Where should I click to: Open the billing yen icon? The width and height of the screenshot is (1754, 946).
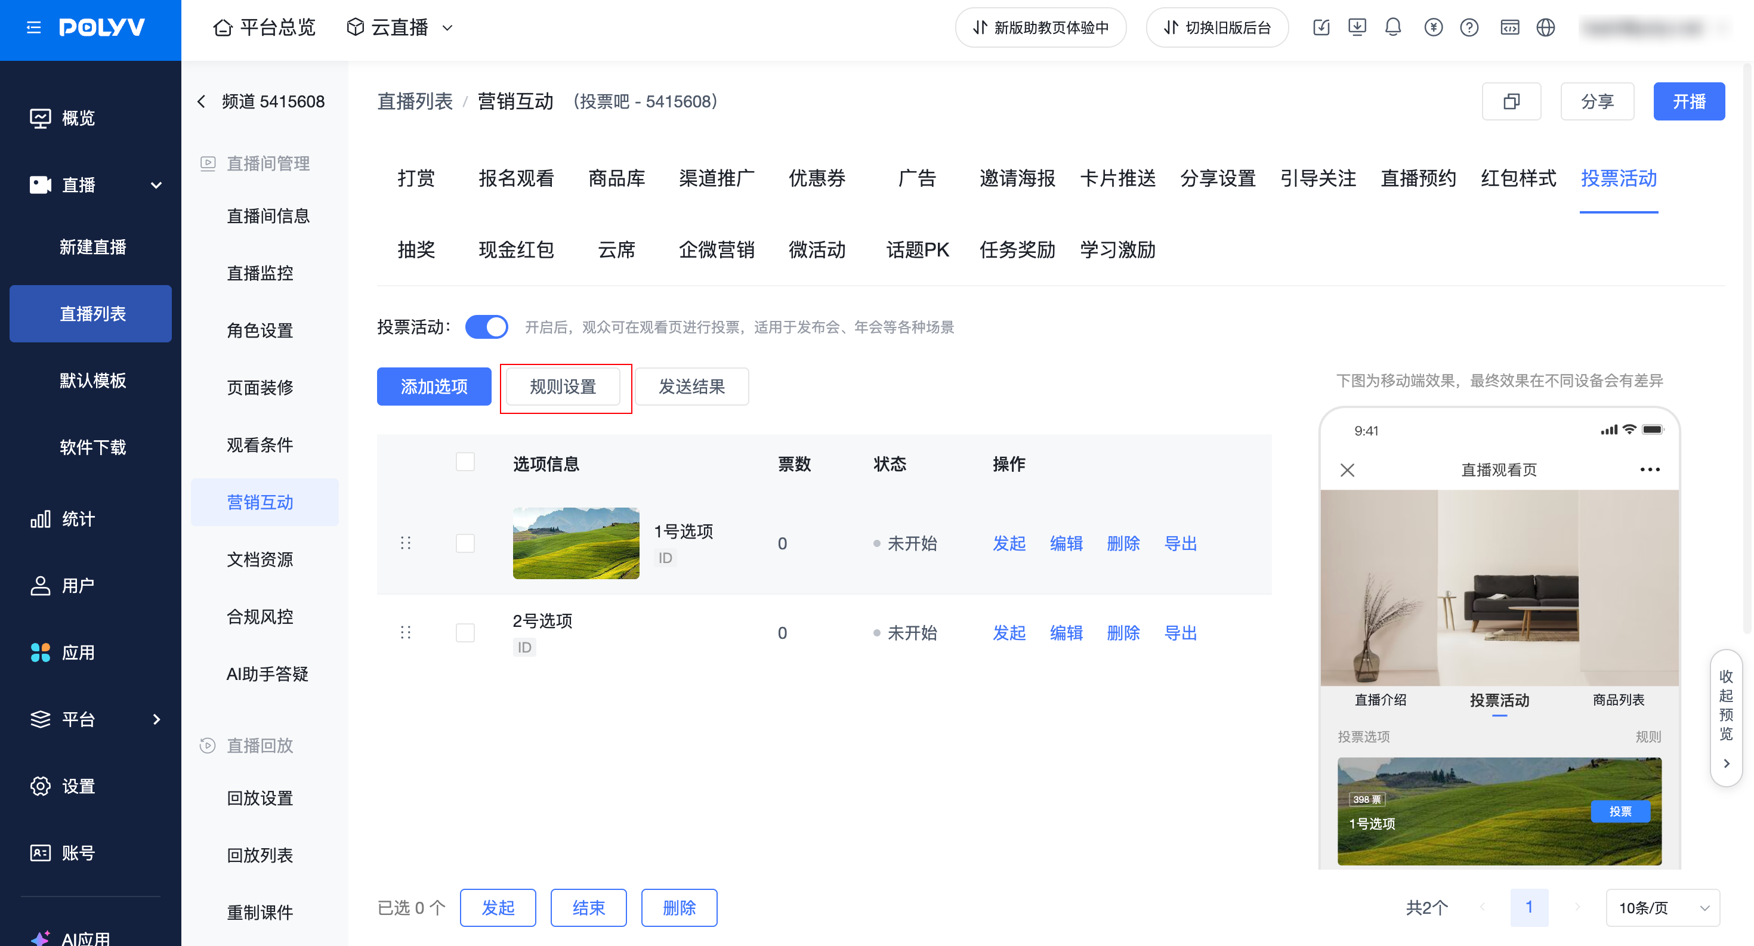click(x=1432, y=27)
